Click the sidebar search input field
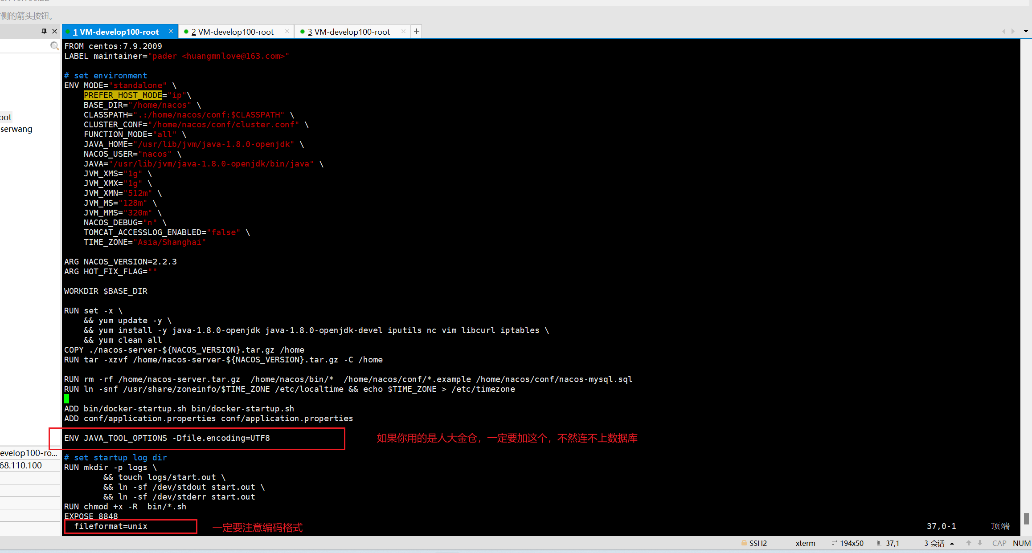1032x553 pixels. [x=25, y=46]
